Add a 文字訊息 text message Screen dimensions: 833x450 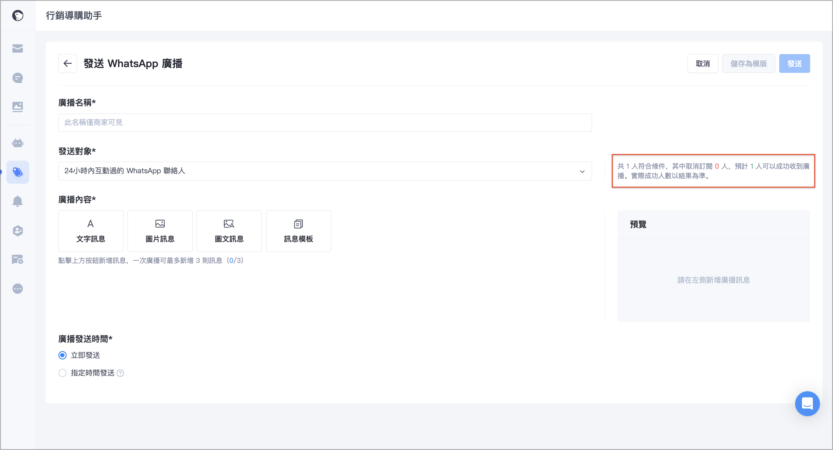(x=91, y=231)
